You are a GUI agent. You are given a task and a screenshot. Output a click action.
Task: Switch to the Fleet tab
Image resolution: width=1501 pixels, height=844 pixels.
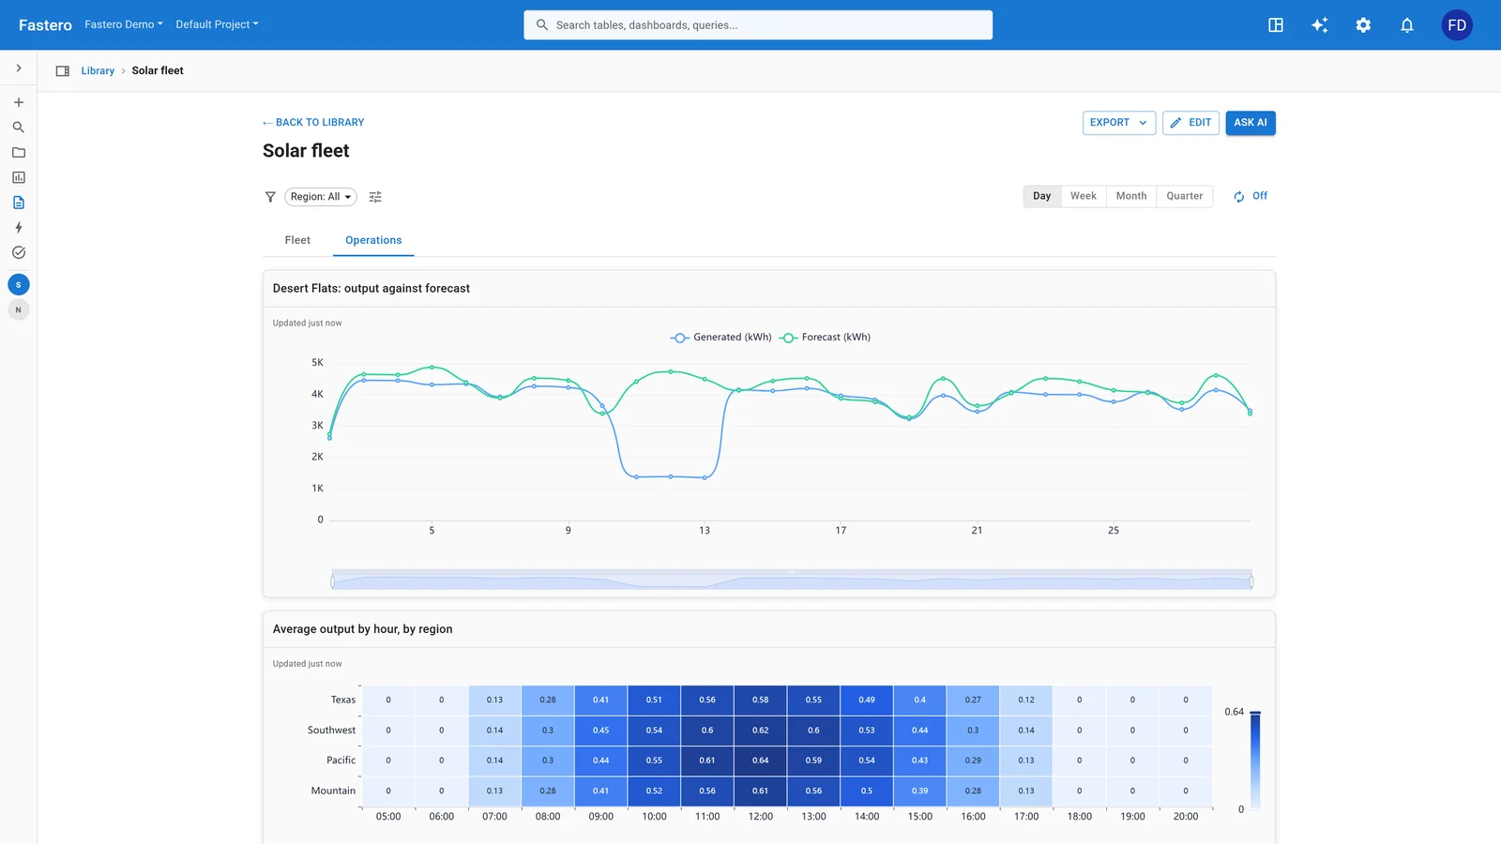[x=297, y=240]
